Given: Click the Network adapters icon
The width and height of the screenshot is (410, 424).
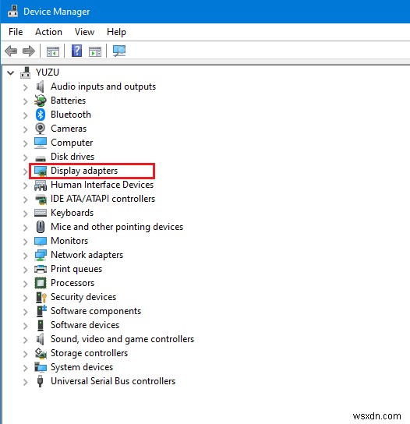Looking at the screenshot, I should pyautogui.click(x=41, y=256).
